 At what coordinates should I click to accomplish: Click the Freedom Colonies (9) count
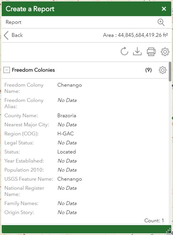148,70
